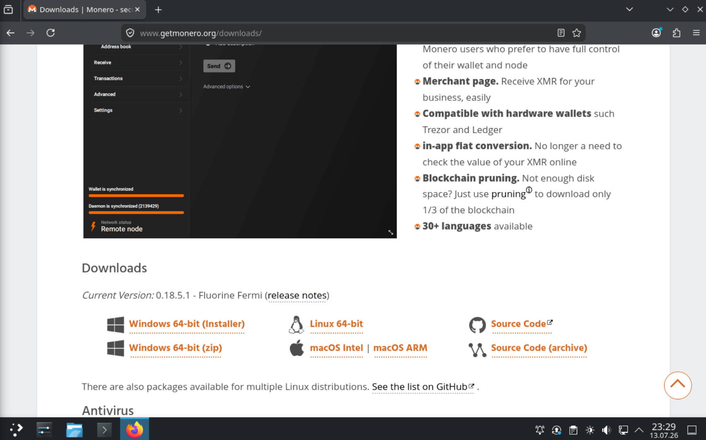Open the file manager from the taskbar
706x440 pixels.
click(x=74, y=429)
